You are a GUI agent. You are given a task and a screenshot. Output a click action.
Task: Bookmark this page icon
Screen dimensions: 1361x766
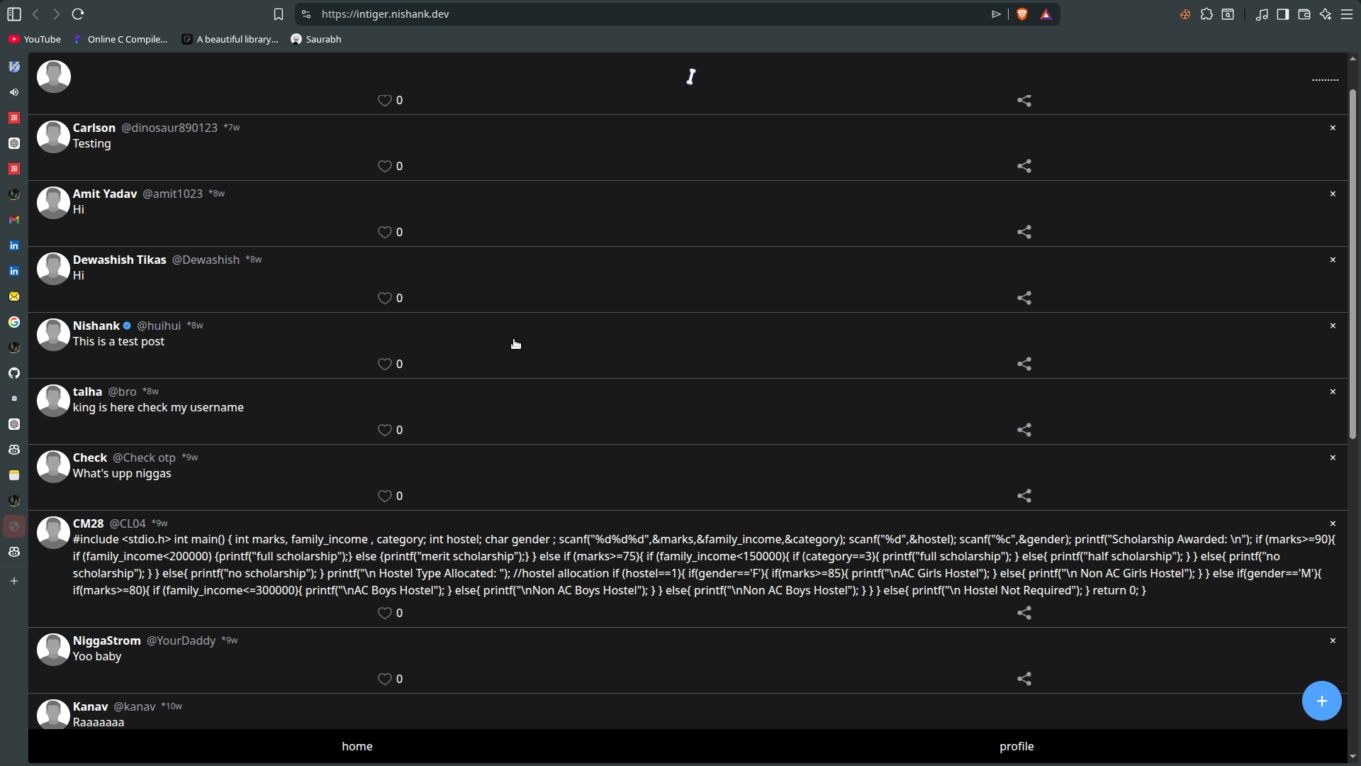pos(279,14)
